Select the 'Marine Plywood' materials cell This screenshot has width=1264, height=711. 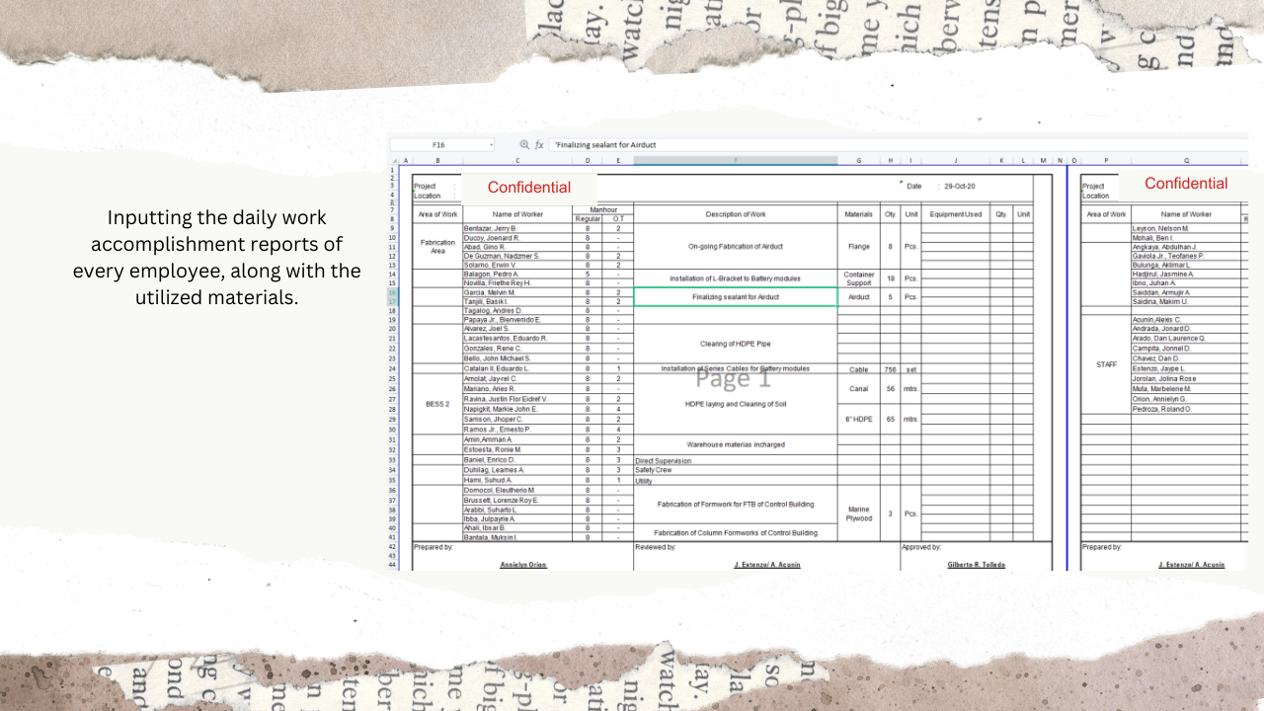click(x=859, y=513)
